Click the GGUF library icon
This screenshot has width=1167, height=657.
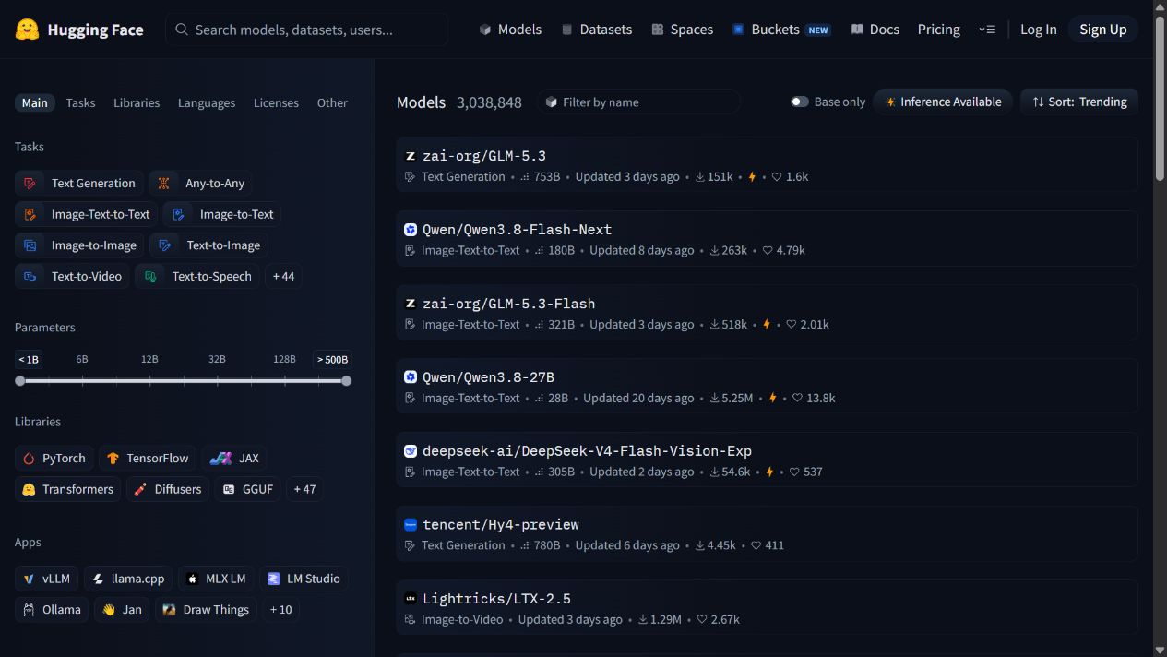(x=229, y=489)
